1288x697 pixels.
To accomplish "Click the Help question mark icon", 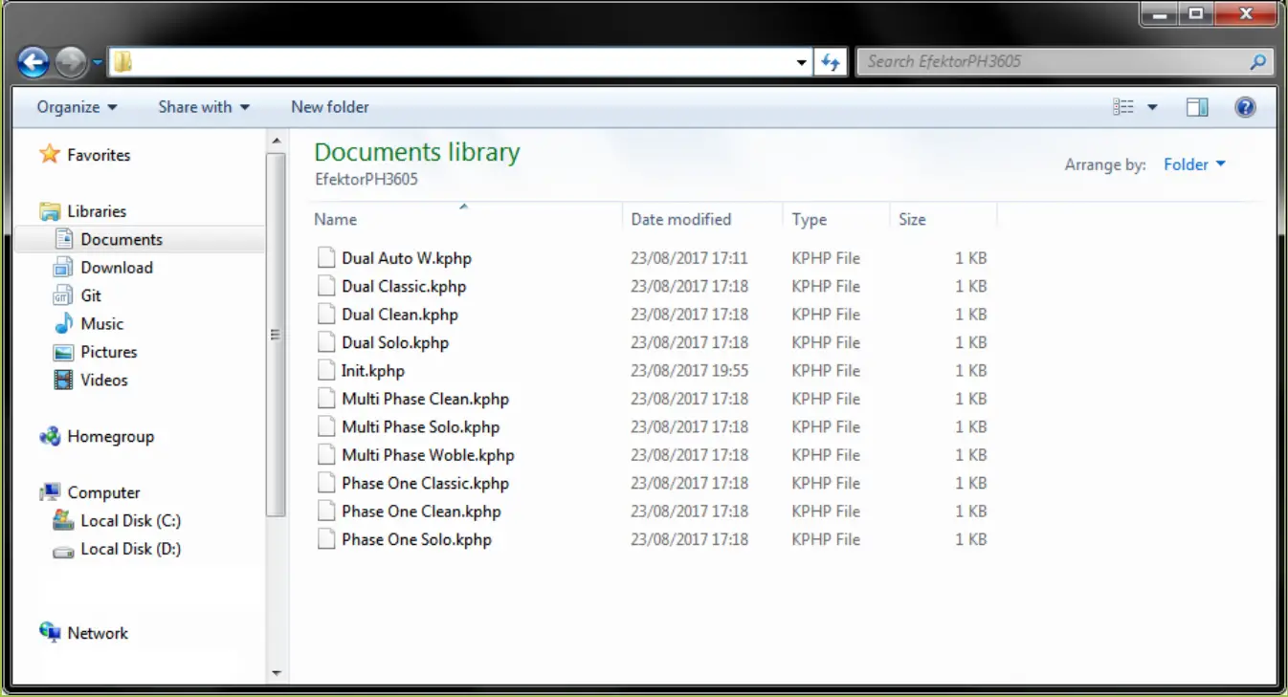I will click(1245, 107).
